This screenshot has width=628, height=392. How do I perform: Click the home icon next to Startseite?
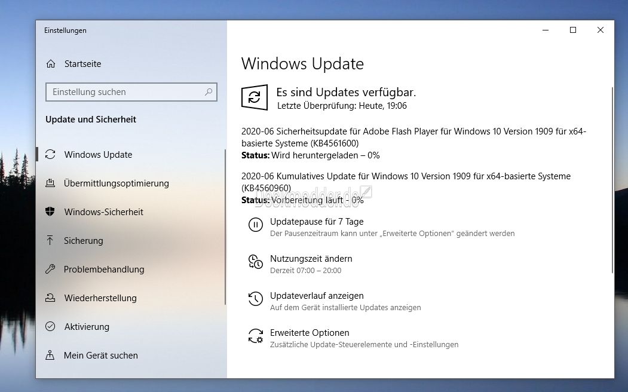51,64
